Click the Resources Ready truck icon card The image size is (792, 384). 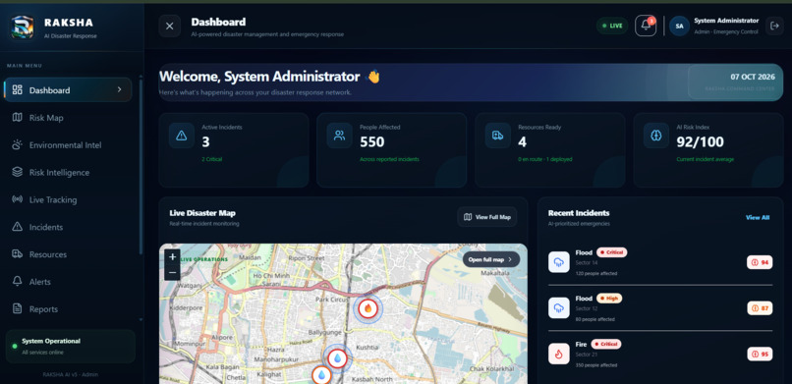point(497,136)
